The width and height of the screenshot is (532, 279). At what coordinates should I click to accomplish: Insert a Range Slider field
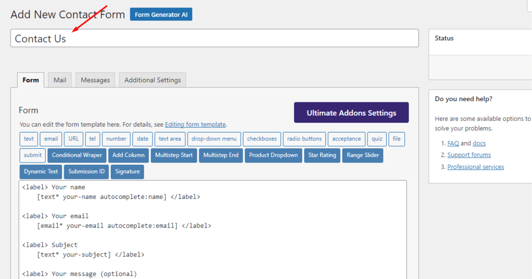[x=362, y=155]
